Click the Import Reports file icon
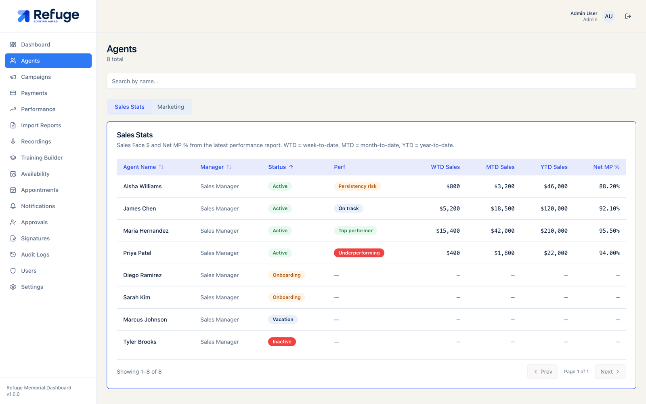646x404 pixels. pos(13,125)
